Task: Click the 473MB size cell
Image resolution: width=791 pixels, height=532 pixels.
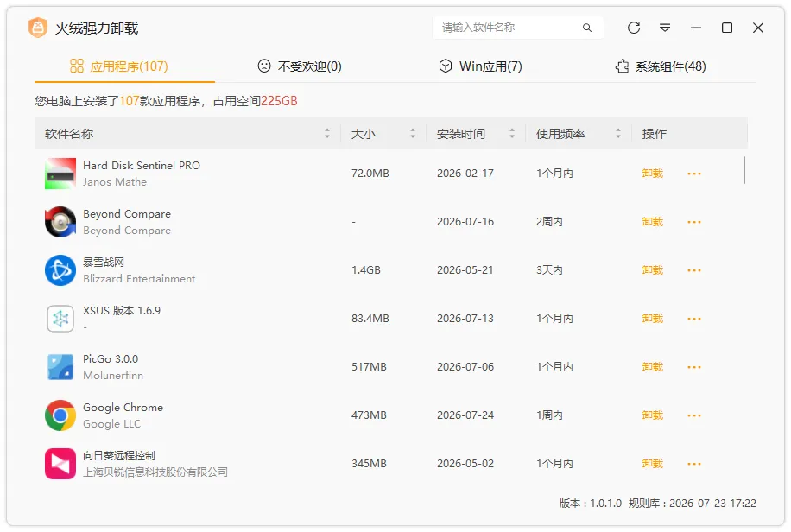Action: click(369, 415)
